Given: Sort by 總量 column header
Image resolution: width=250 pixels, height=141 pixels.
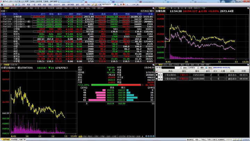Looking at the screenshot, I should click(x=92, y=14).
